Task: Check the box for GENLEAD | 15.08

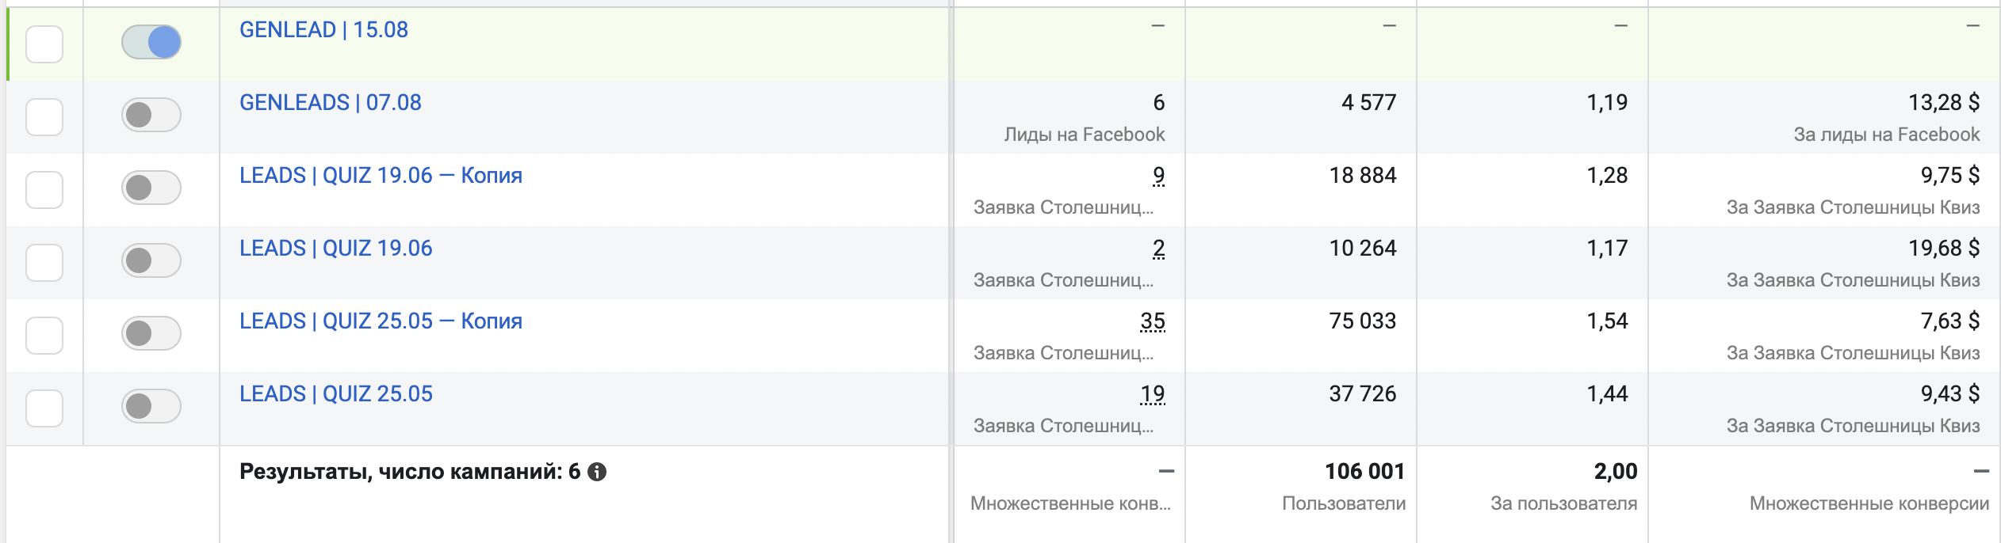Action: coord(44,44)
